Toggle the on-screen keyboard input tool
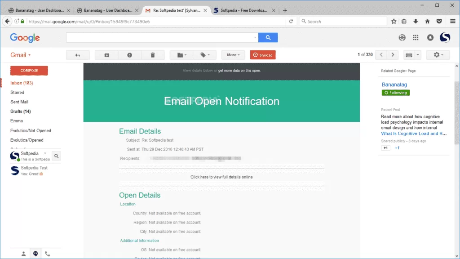This screenshot has height=259, width=460. tap(409, 55)
